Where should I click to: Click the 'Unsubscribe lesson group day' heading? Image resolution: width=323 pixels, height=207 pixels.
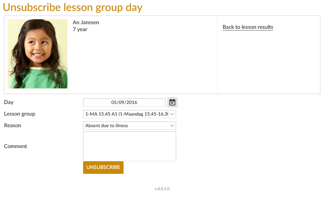coord(72,7)
